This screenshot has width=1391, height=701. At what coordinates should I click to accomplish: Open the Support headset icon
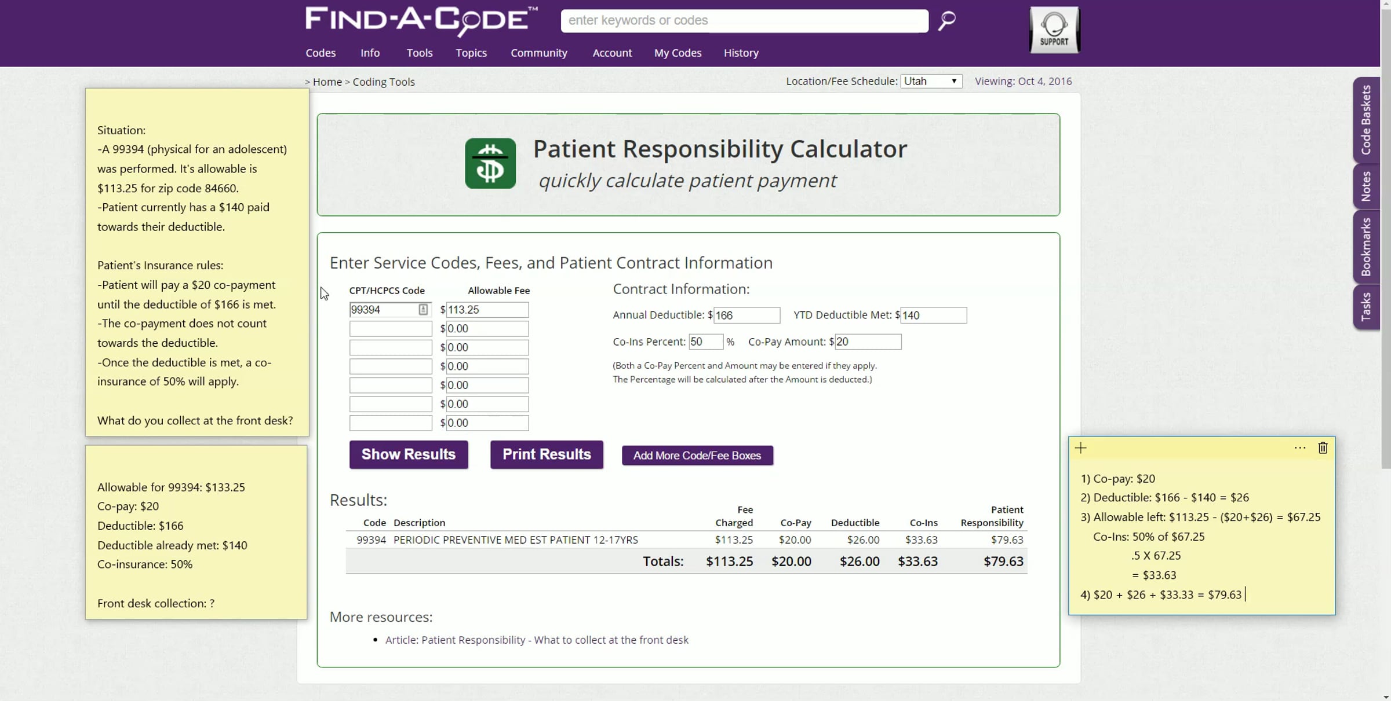pos(1054,30)
